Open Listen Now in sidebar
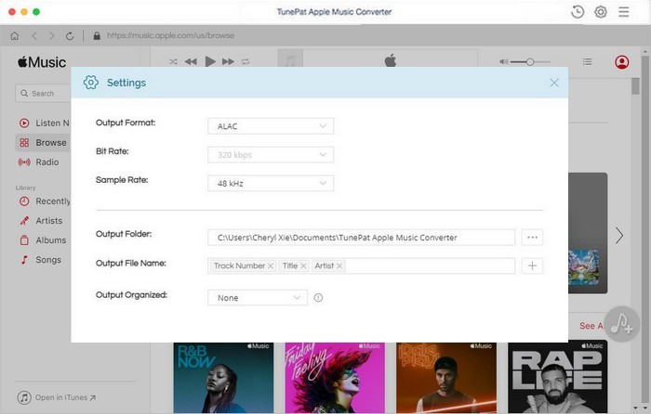Image resolution: width=651 pixels, height=414 pixels. coord(45,123)
